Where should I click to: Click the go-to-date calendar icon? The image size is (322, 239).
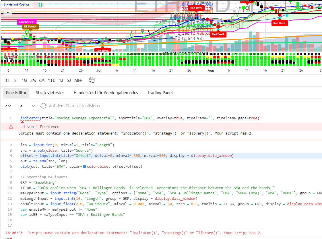coord(92,80)
